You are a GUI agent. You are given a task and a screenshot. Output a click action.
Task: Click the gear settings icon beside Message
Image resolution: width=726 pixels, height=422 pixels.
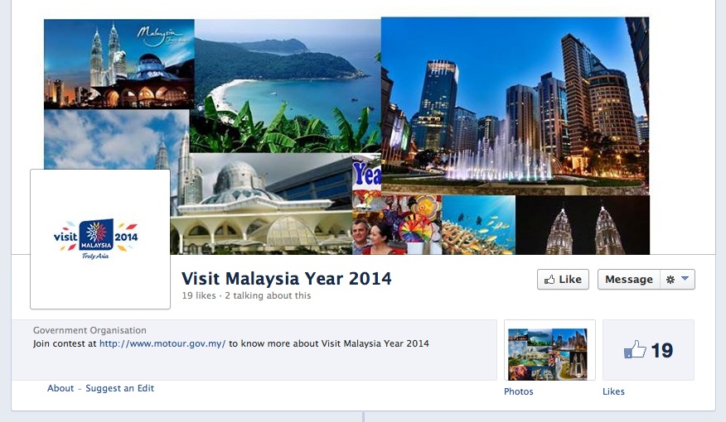670,279
